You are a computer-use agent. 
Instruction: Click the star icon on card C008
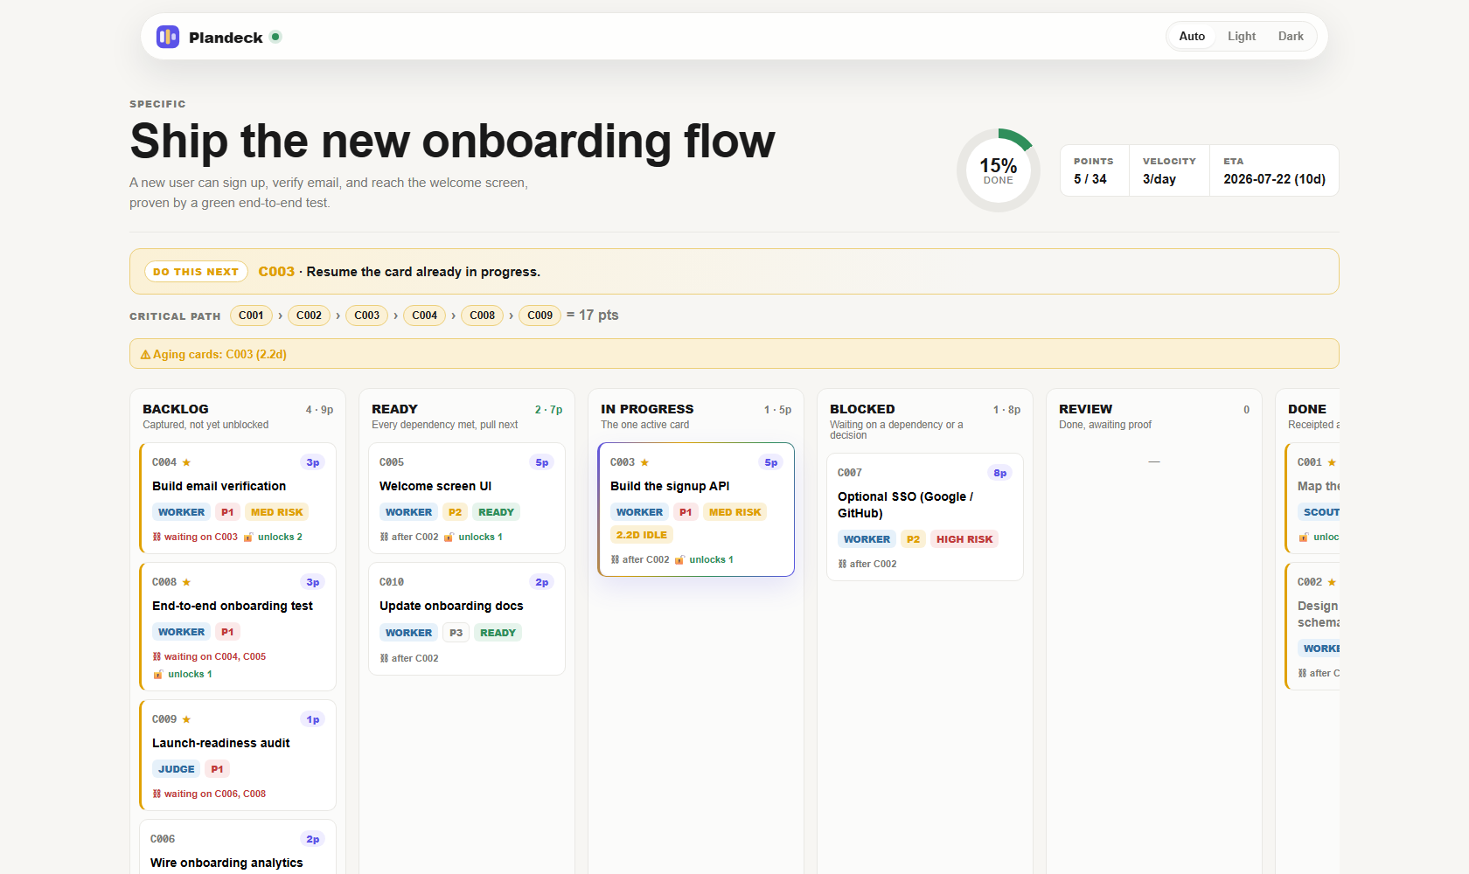[186, 582]
